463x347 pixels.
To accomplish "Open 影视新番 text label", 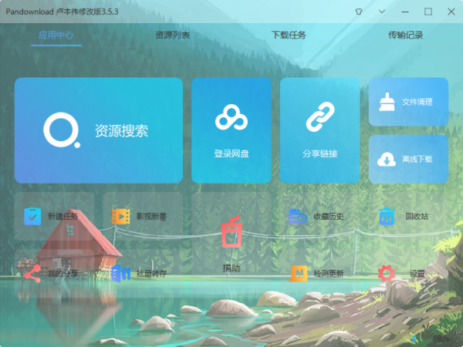I will pyautogui.click(x=151, y=216).
